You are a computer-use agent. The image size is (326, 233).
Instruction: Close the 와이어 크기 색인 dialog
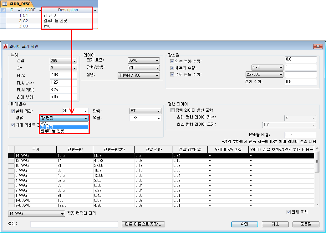tap(318, 46)
